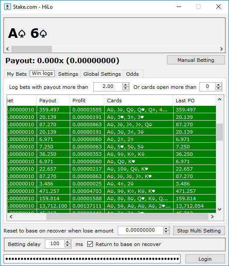Decrease cards open threshold with down arrow
Viewport: 229px width, 266px height.
tap(218, 88)
